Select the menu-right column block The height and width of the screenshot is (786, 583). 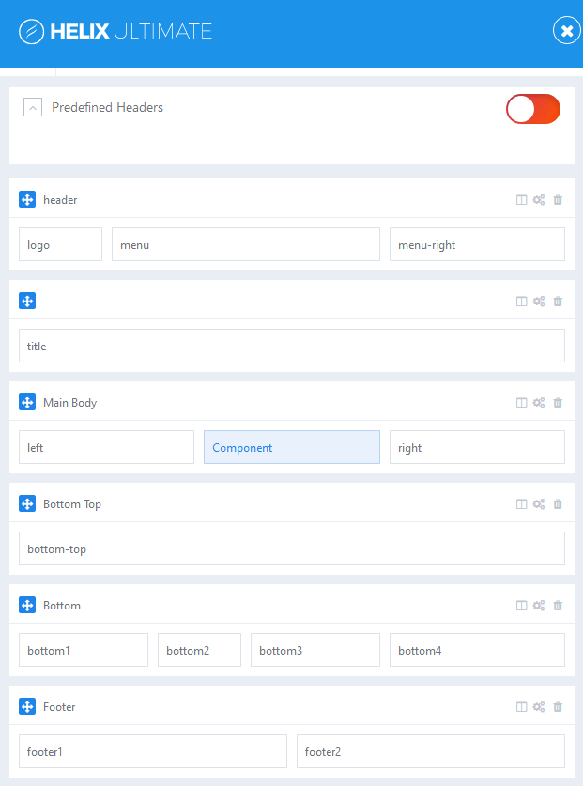pos(477,244)
